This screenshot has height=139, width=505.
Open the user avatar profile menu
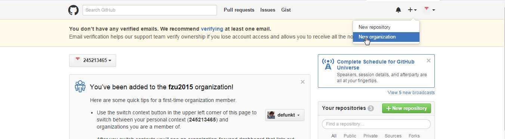[429, 10]
